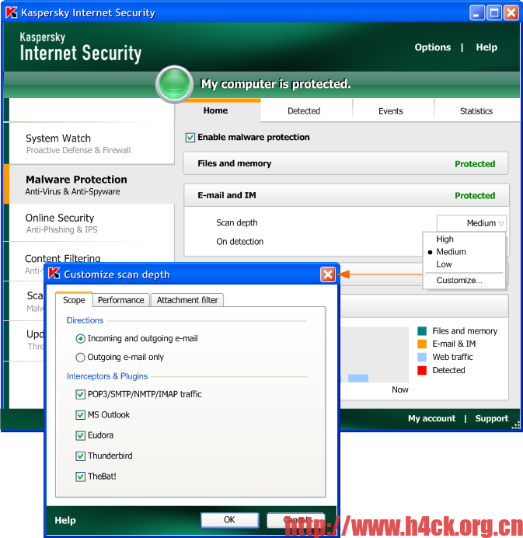
Task: Click Protected status for Files and memory
Action: (x=475, y=164)
